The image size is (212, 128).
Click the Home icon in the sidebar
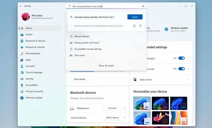tap(22, 28)
